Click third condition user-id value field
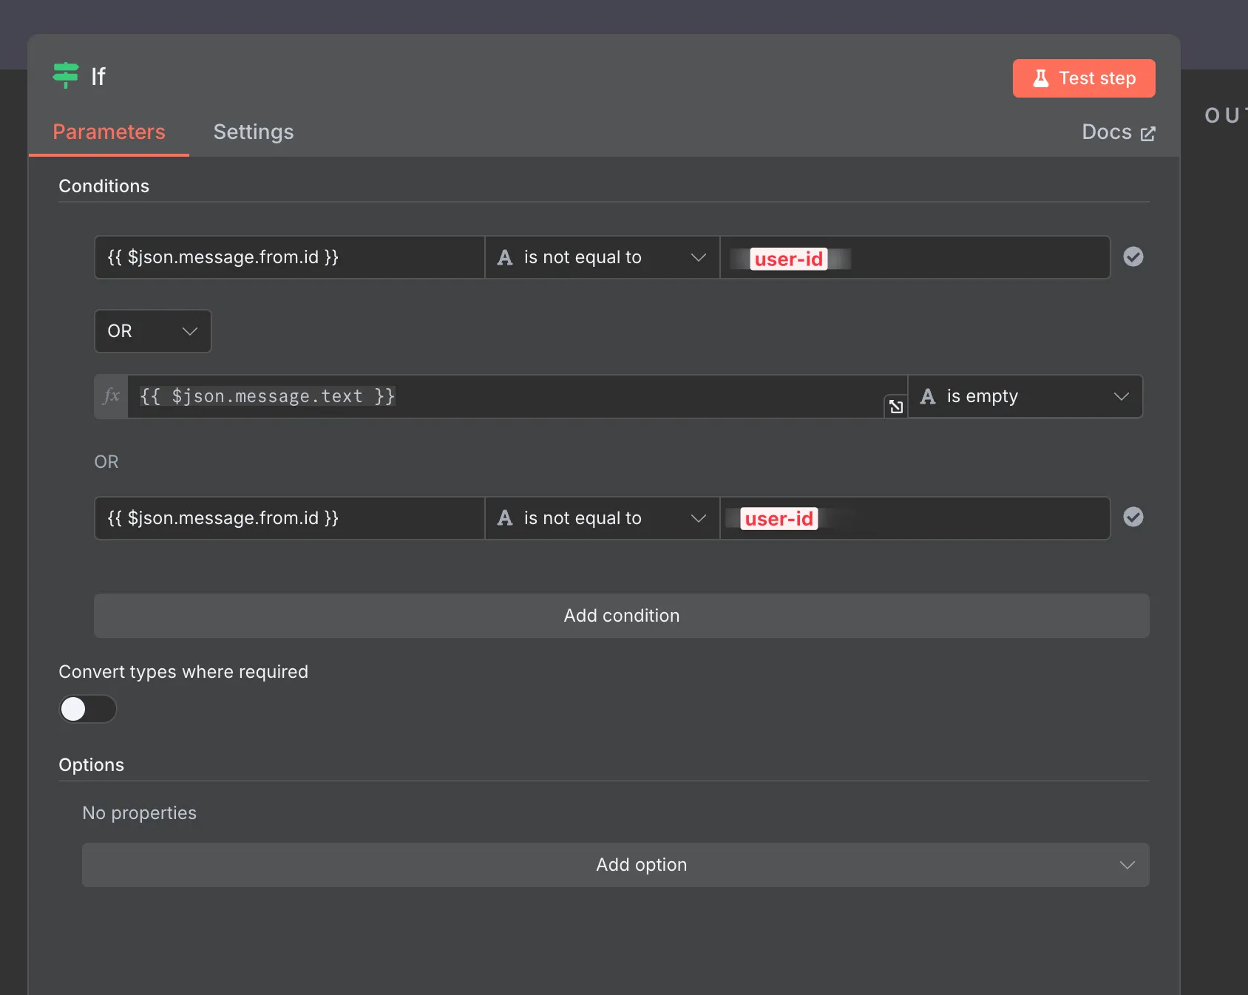This screenshot has width=1248, height=995. coord(915,518)
